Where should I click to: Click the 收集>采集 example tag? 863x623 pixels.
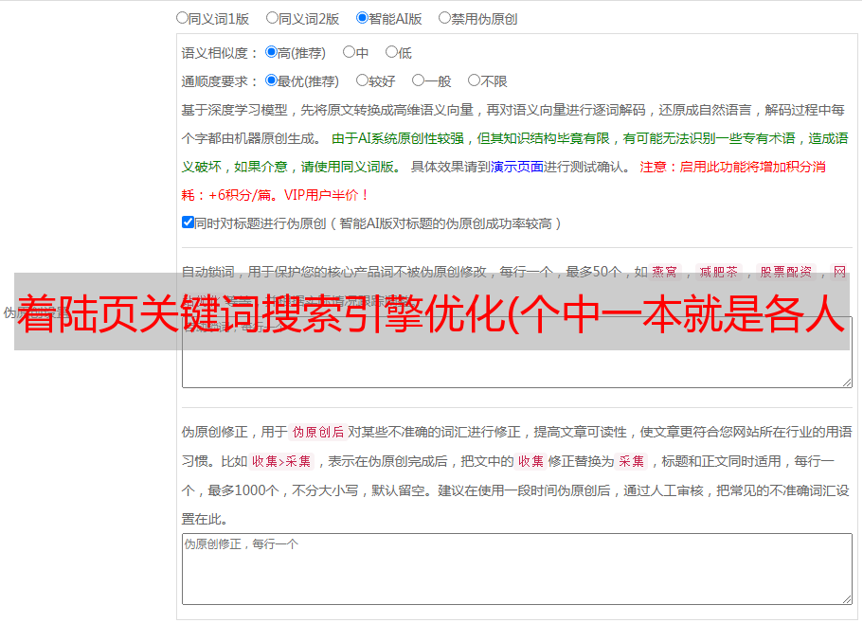[x=281, y=461]
